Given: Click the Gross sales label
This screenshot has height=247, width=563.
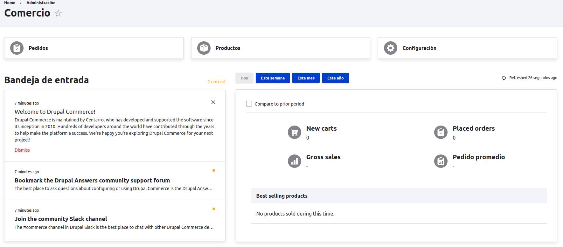Looking at the screenshot, I should click(323, 157).
